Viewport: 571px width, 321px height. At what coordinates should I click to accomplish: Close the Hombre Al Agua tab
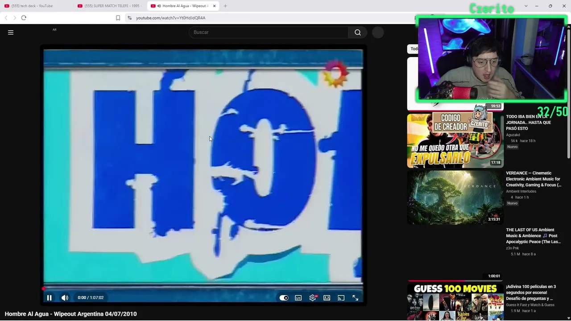tap(215, 6)
